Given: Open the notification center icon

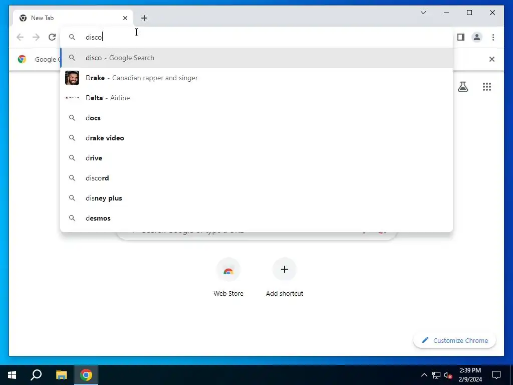Looking at the screenshot, I should (x=496, y=375).
